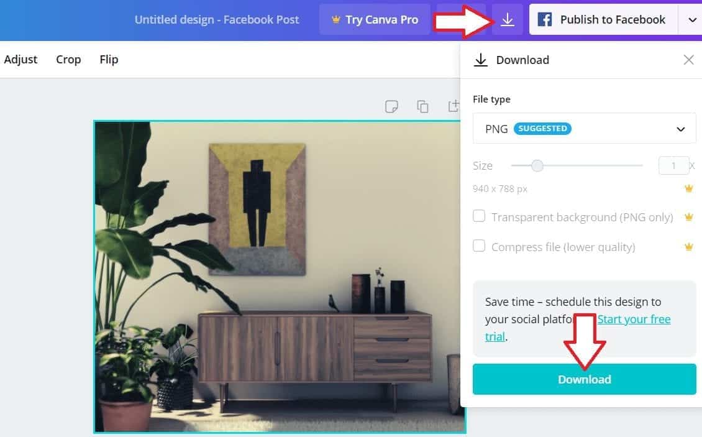Click crown icon beside Compress file
The height and width of the screenshot is (437, 702).
point(688,247)
